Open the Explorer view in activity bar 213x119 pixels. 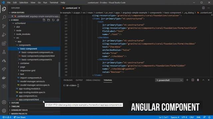4,9
